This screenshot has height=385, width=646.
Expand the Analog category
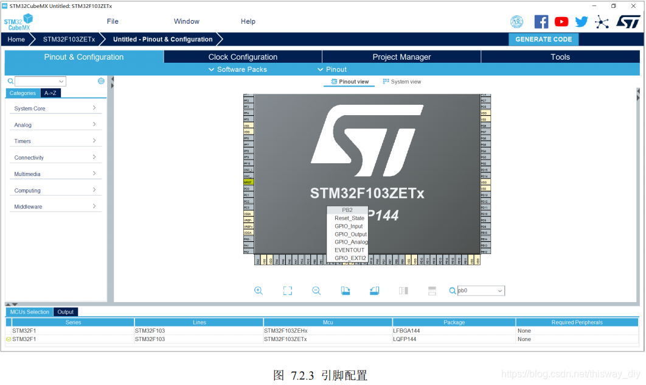pos(55,125)
